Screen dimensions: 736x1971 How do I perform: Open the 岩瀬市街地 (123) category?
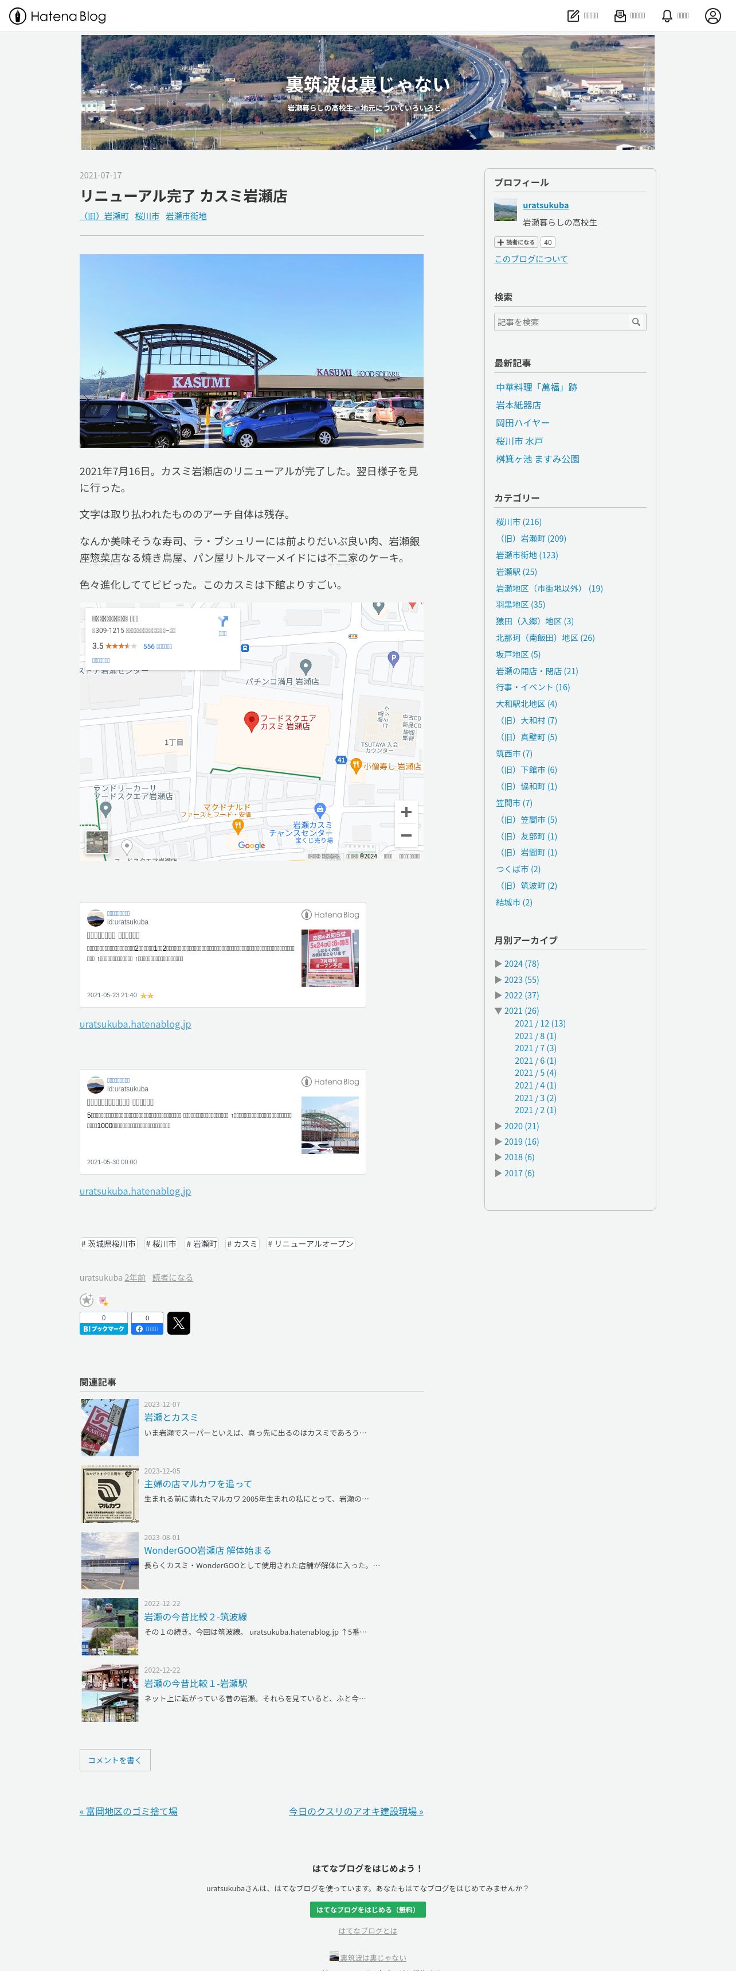(x=527, y=555)
